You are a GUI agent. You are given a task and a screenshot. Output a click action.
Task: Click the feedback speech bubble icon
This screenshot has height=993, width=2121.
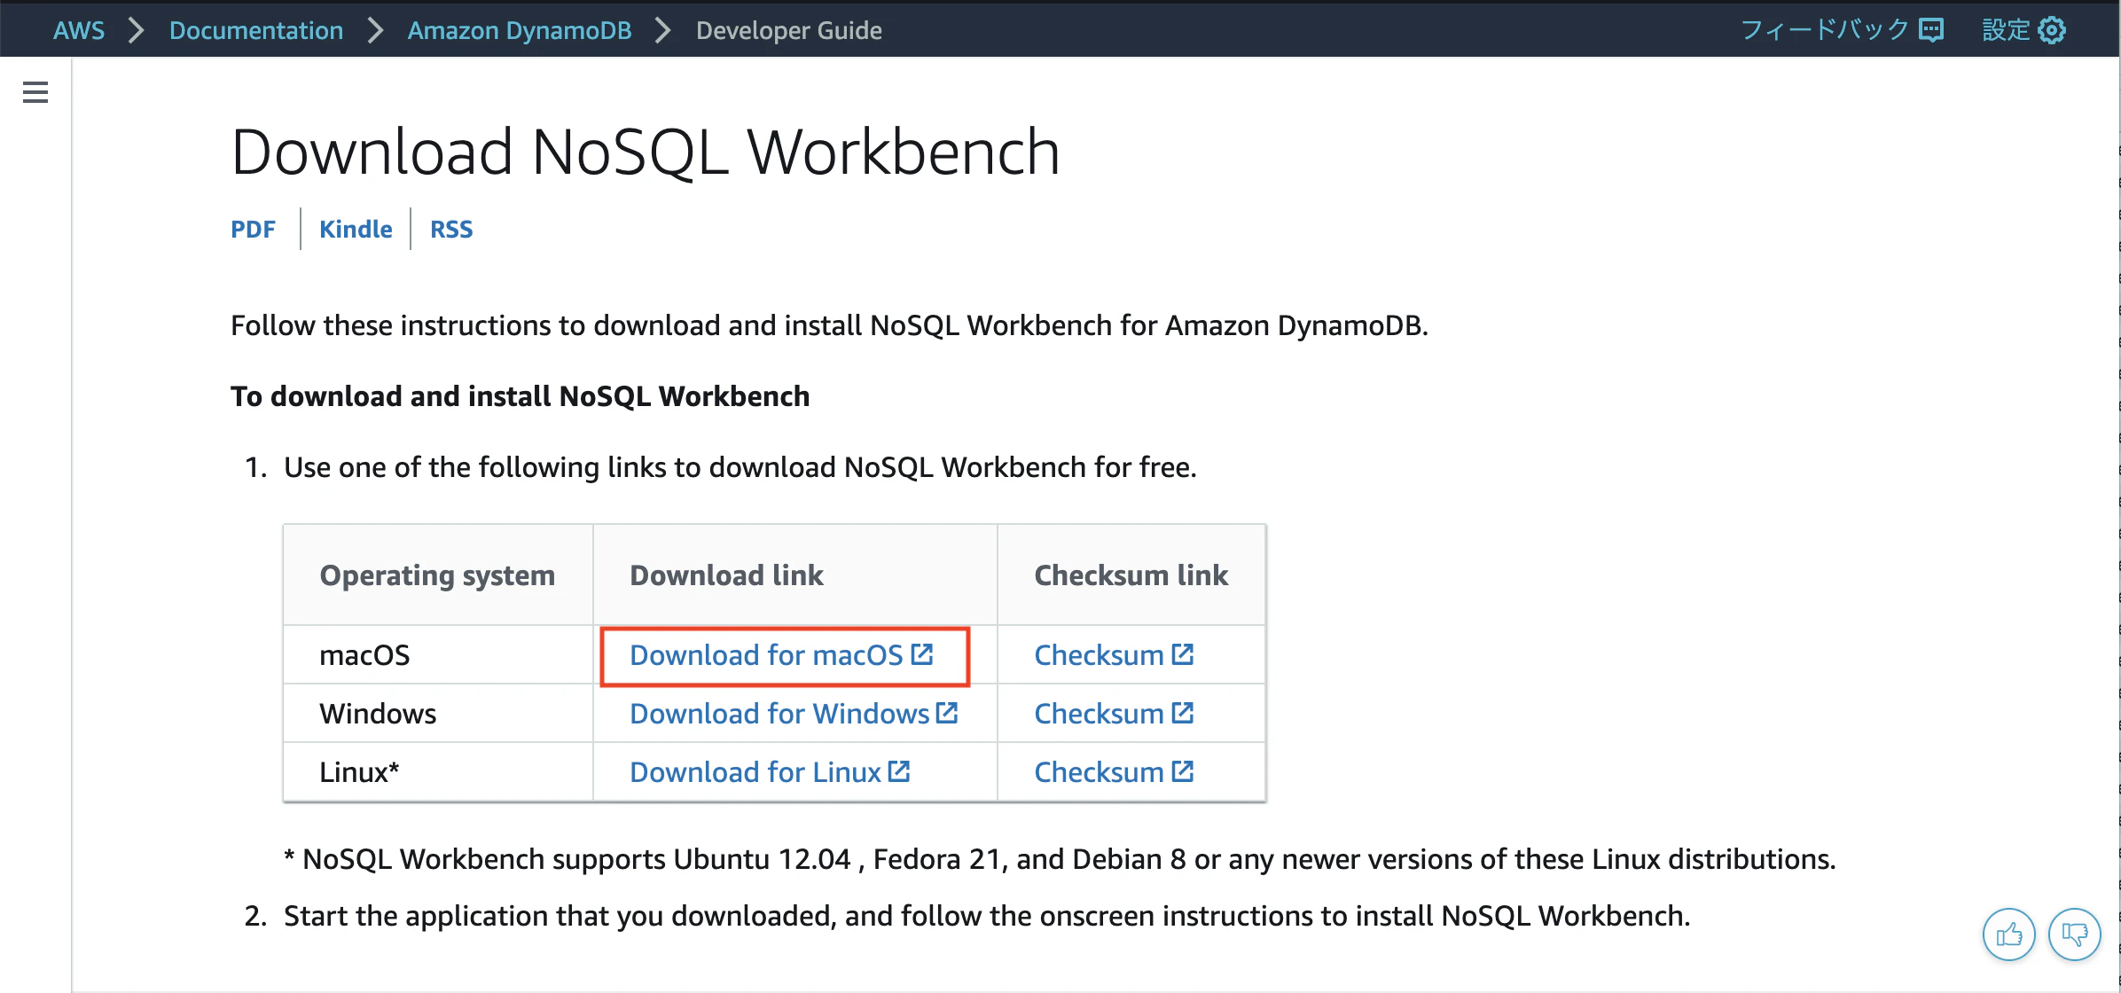1931,30
